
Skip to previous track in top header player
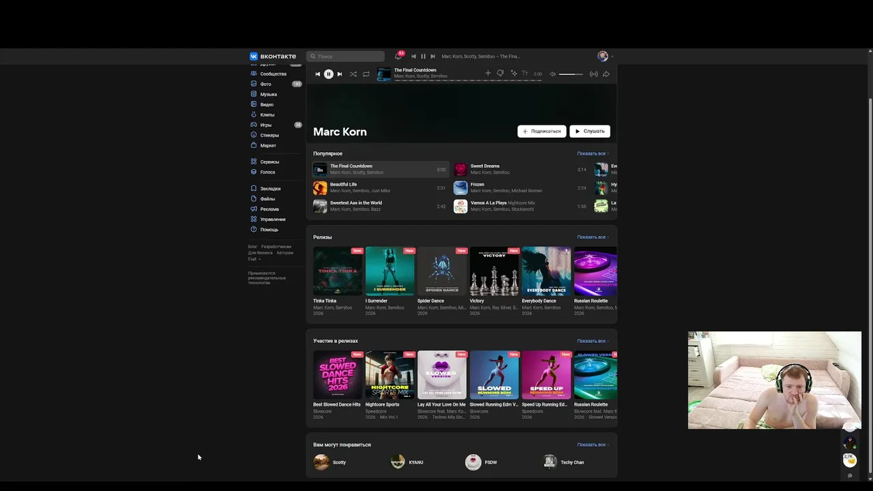tap(413, 57)
